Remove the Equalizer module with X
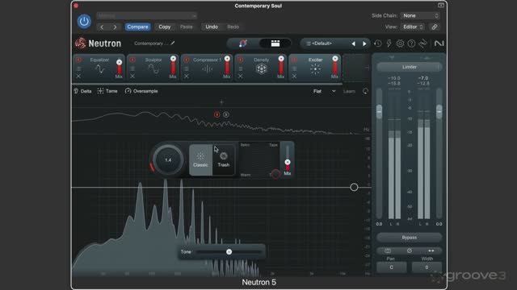The image size is (517, 290). click(78, 76)
